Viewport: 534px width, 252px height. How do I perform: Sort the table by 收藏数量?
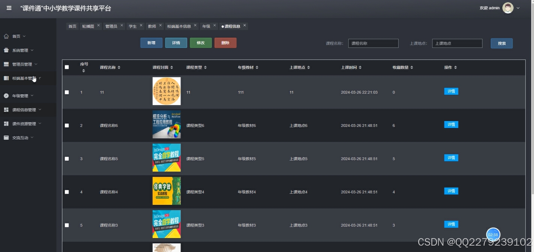pos(411,67)
